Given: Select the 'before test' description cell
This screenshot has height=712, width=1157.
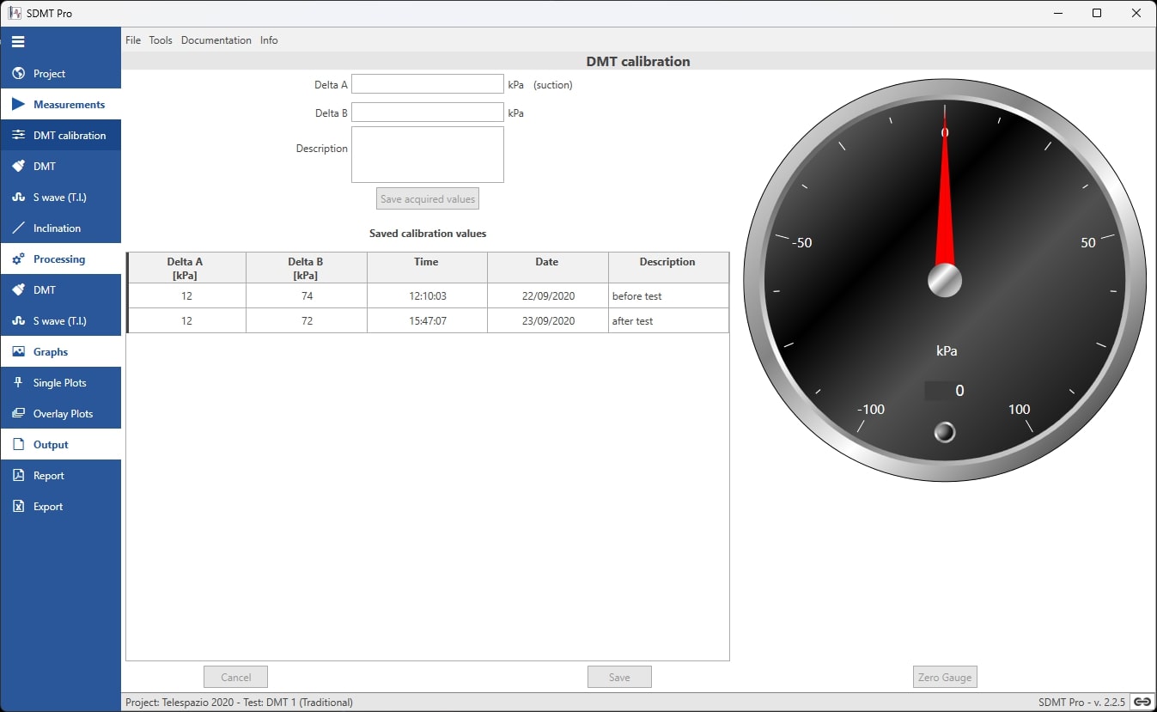Looking at the screenshot, I should point(668,296).
